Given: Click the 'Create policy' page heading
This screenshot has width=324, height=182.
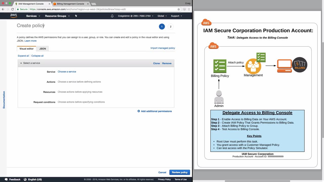Looking at the screenshot, I should [x=31, y=26].
